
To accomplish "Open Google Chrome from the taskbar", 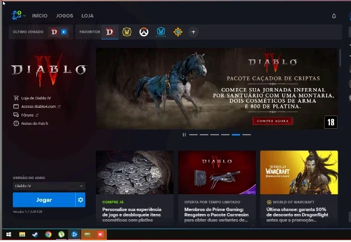I will click(48, 234).
